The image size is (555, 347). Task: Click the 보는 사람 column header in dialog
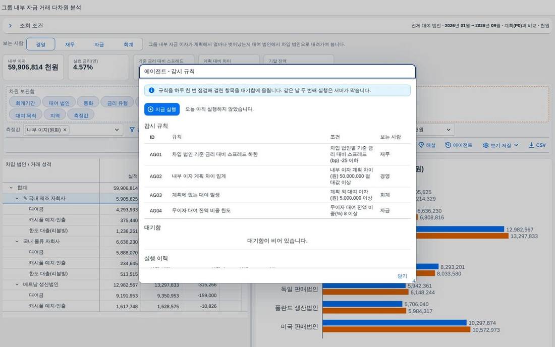pyautogui.click(x=390, y=137)
